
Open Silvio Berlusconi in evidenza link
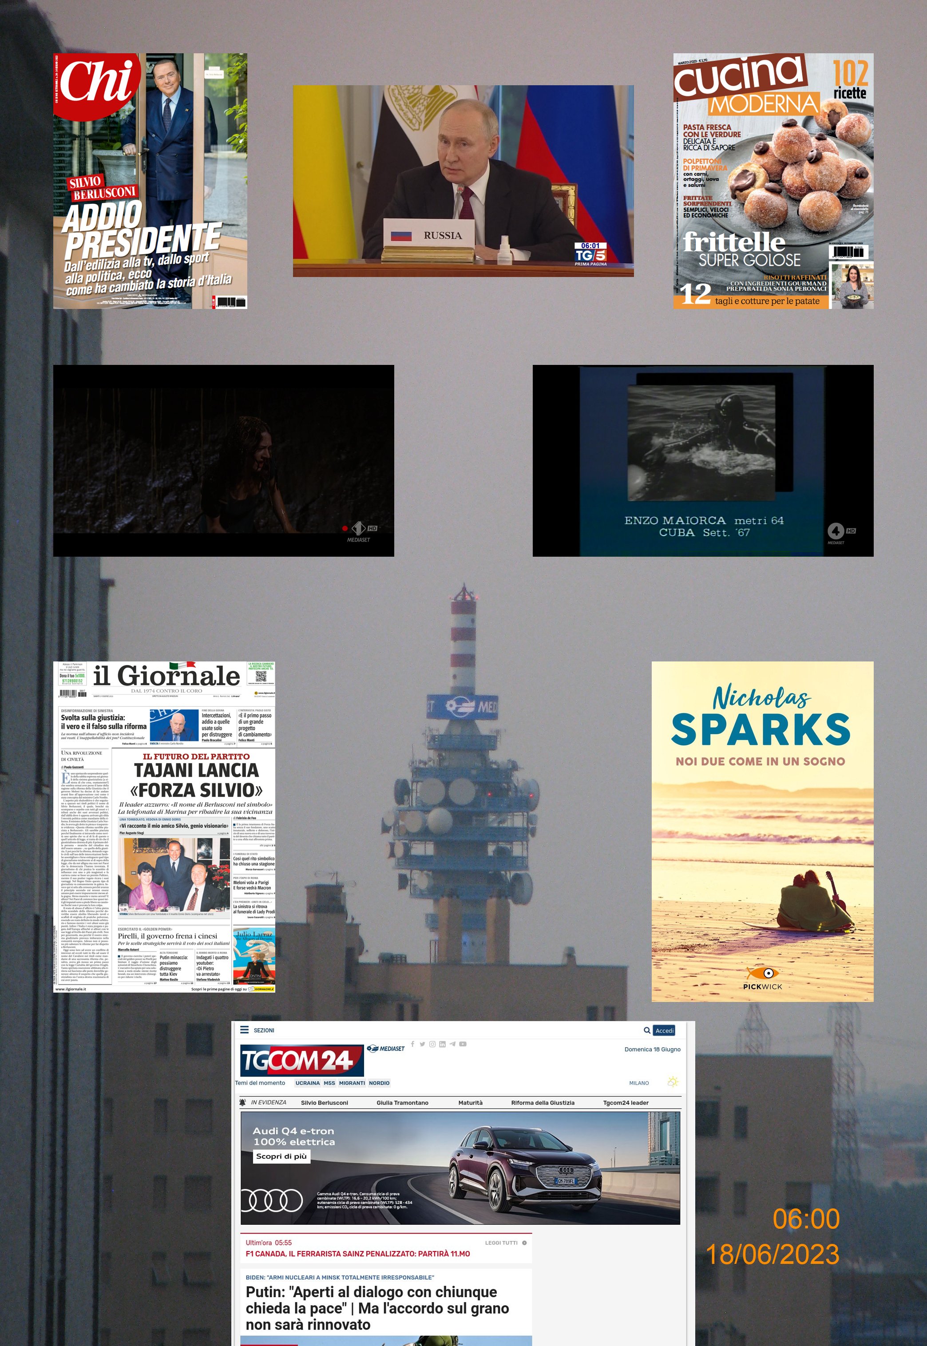pyautogui.click(x=324, y=1102)
